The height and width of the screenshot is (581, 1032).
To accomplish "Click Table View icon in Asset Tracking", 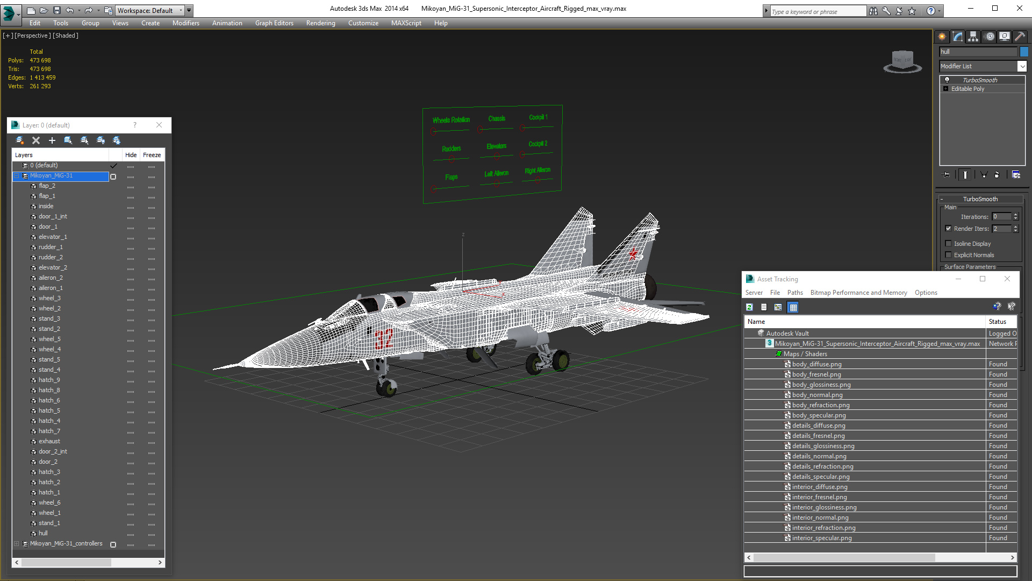I will point(793,307).
